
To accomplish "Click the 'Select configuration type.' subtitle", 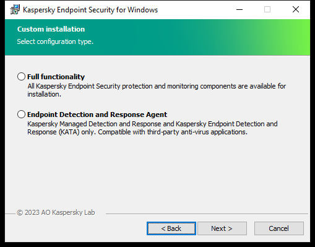I will 55,41.
